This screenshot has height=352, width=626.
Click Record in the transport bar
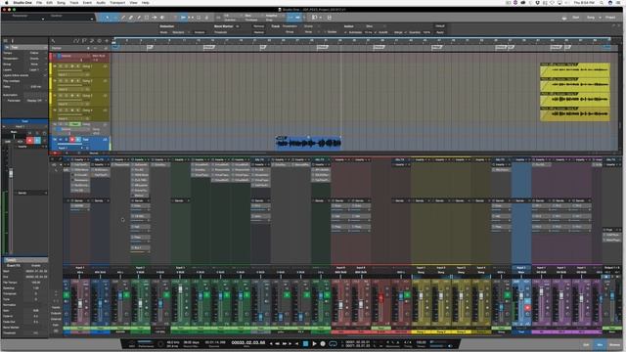323,343
